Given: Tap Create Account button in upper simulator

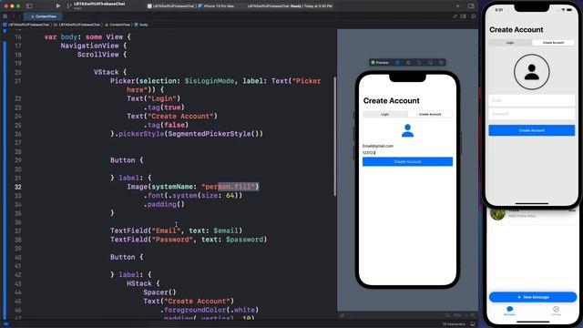Looking at the screenshot, I should point(531,130).
